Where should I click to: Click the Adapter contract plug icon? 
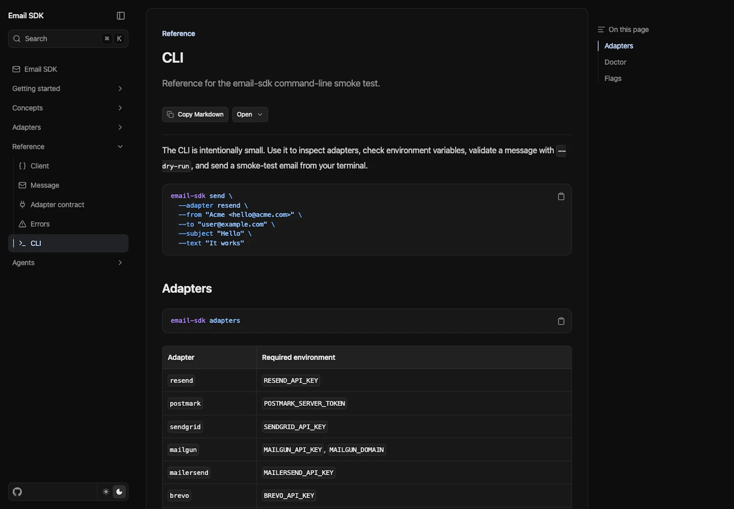click(22, 204)
